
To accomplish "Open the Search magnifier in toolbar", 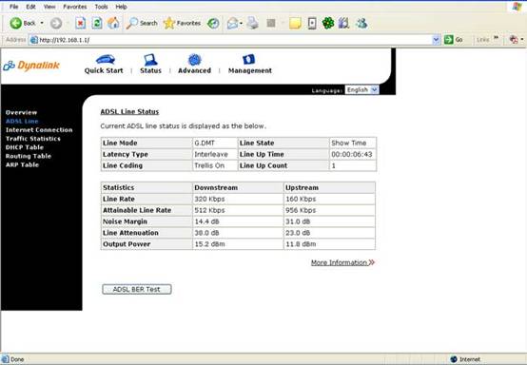I will (x=142, y=23).
